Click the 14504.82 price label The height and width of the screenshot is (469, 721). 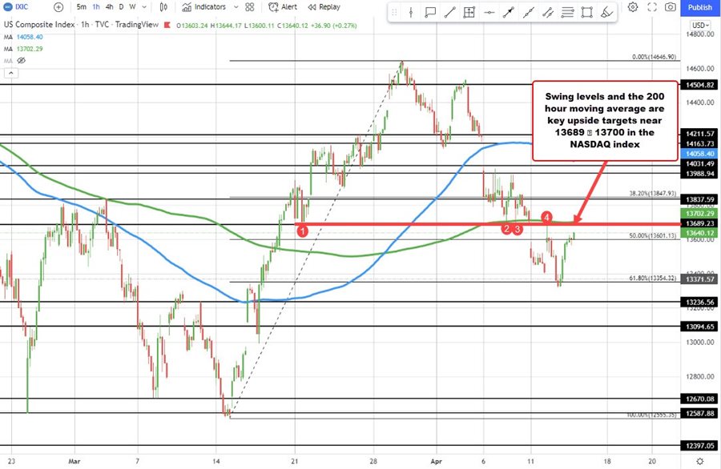700,85
